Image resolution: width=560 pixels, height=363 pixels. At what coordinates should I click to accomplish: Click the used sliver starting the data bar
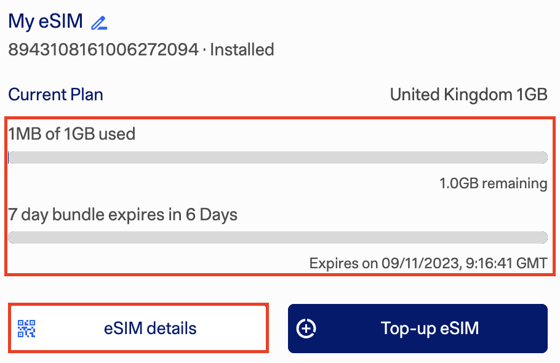coord(9,158)
